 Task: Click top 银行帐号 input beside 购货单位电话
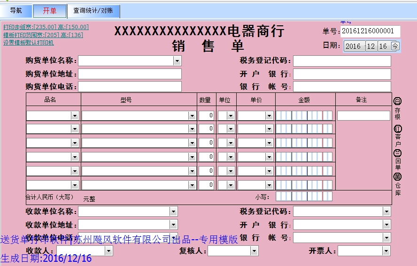point(342,87)
